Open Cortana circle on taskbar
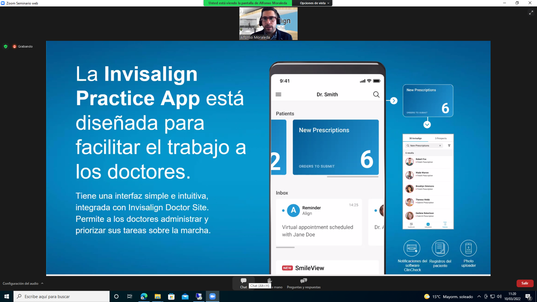The width and height of the screenshot is (537, 302). pyautogui.click(x=116, y=296)
